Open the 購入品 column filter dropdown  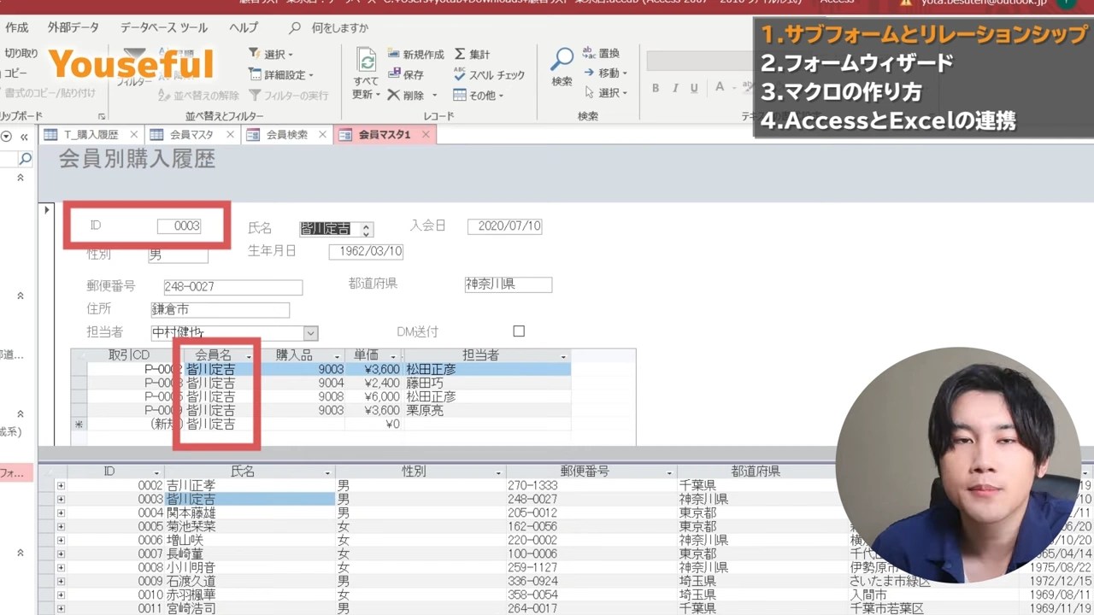[337, 356]
